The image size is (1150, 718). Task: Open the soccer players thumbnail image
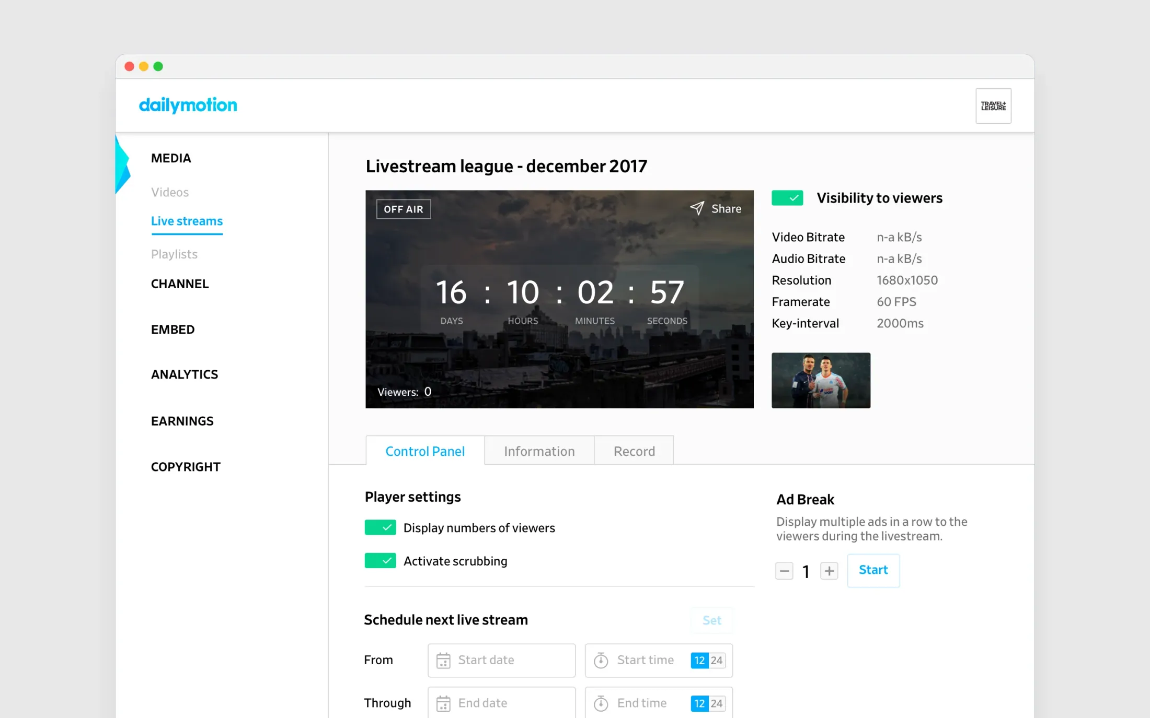point(821,380)
